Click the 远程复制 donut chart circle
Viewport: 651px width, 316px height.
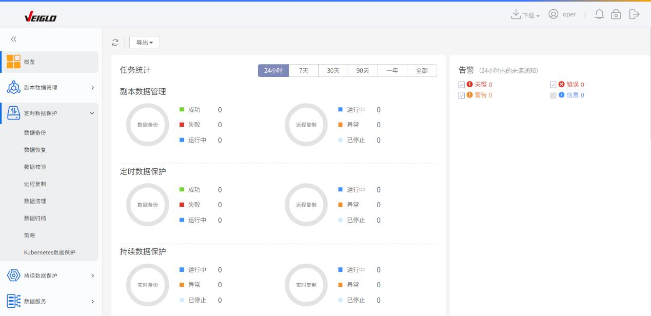click(306, 125)
